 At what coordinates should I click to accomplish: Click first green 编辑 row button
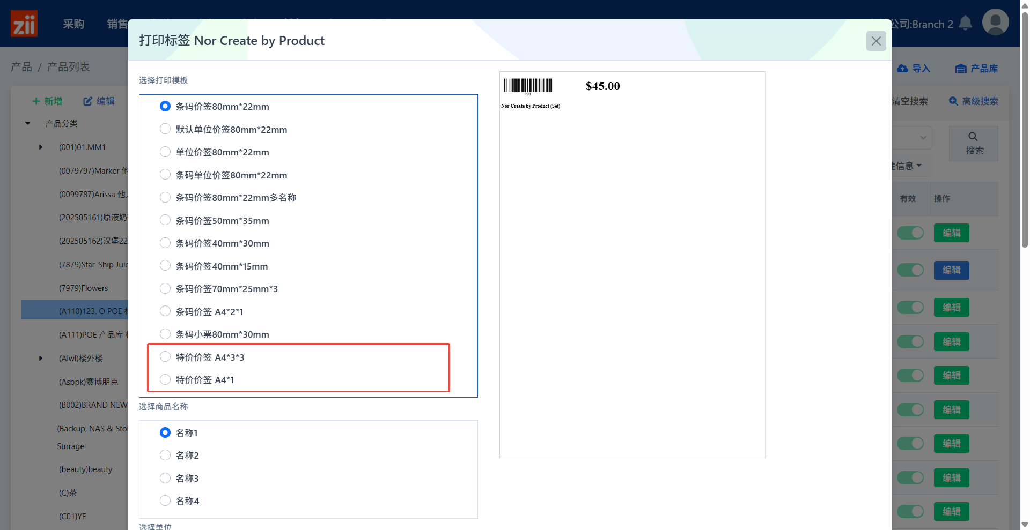pyautogui.click(x=952, y=233)
